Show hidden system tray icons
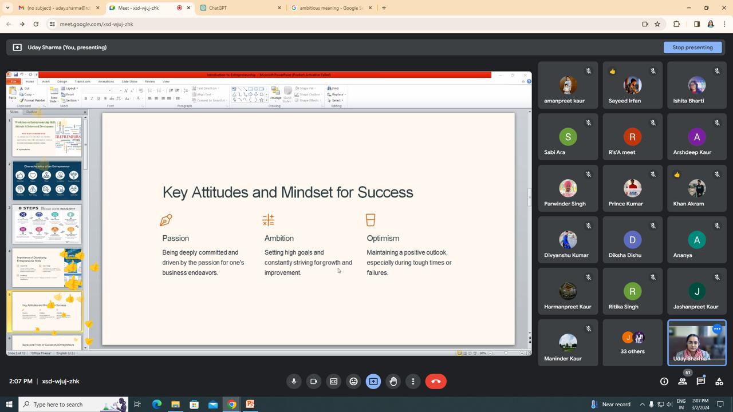 (x=642, y=404)
